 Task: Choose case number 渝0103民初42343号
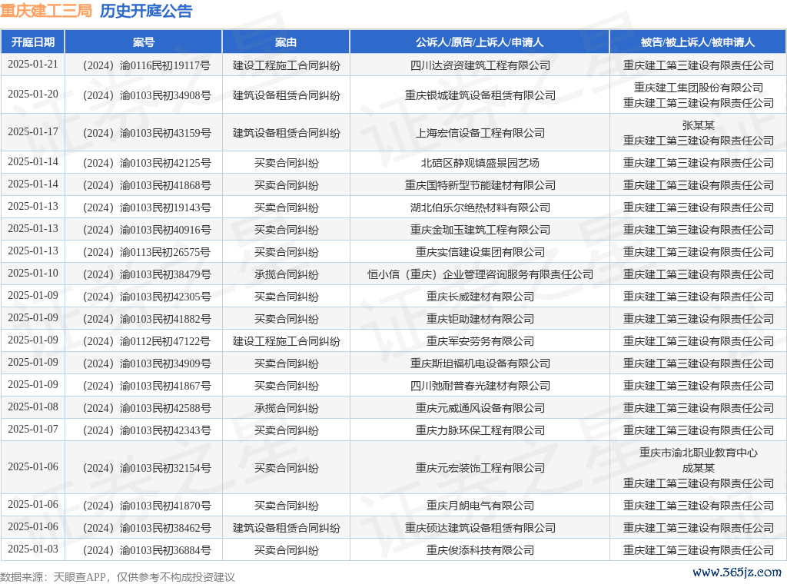click(147, 430)
